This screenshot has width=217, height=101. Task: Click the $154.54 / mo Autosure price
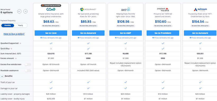pos(200,22)
